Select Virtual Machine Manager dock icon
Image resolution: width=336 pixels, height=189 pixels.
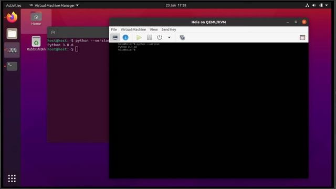pos(12,50)
